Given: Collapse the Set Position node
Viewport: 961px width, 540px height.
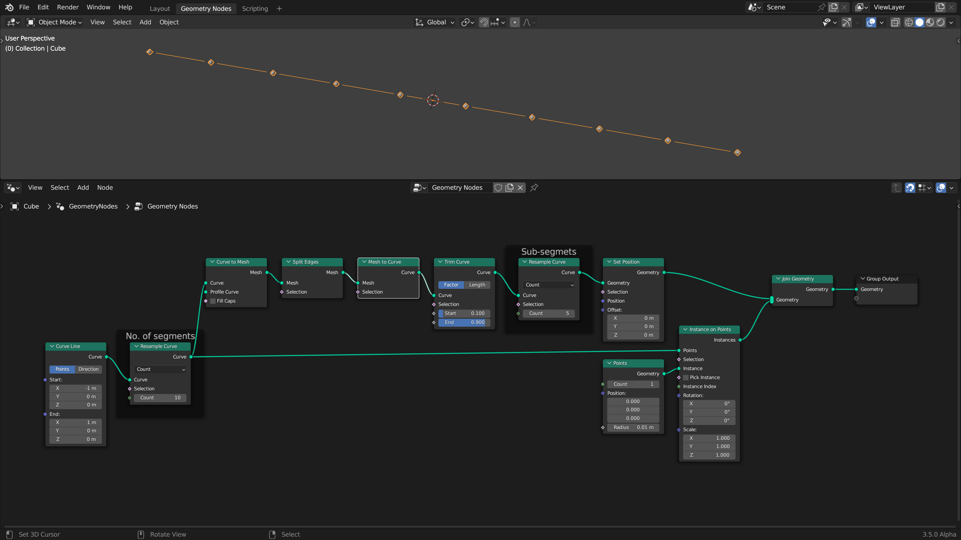Looking at the screenshot, I should (x=609, y=262).
